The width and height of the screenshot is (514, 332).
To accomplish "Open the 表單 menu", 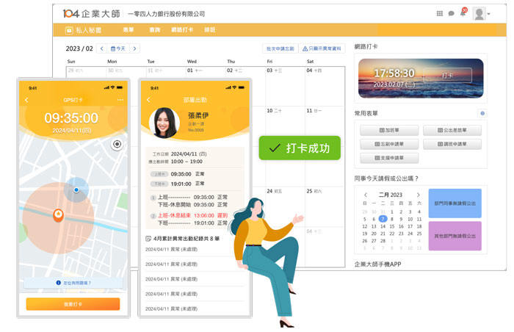I will 128,30.
